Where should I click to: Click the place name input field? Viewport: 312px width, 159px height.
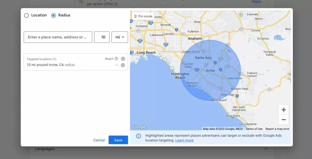[58, 37]
